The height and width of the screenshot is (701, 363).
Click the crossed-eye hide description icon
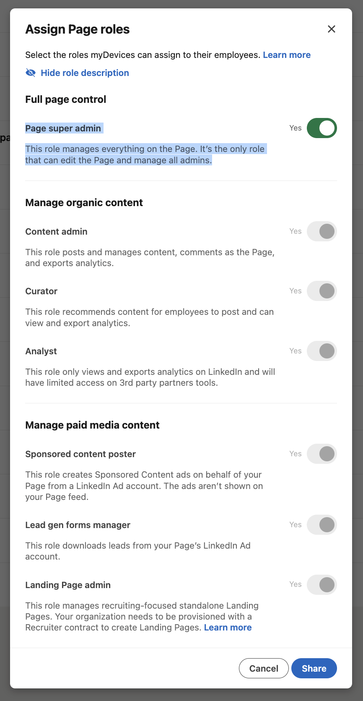click(x=31, y=73)
